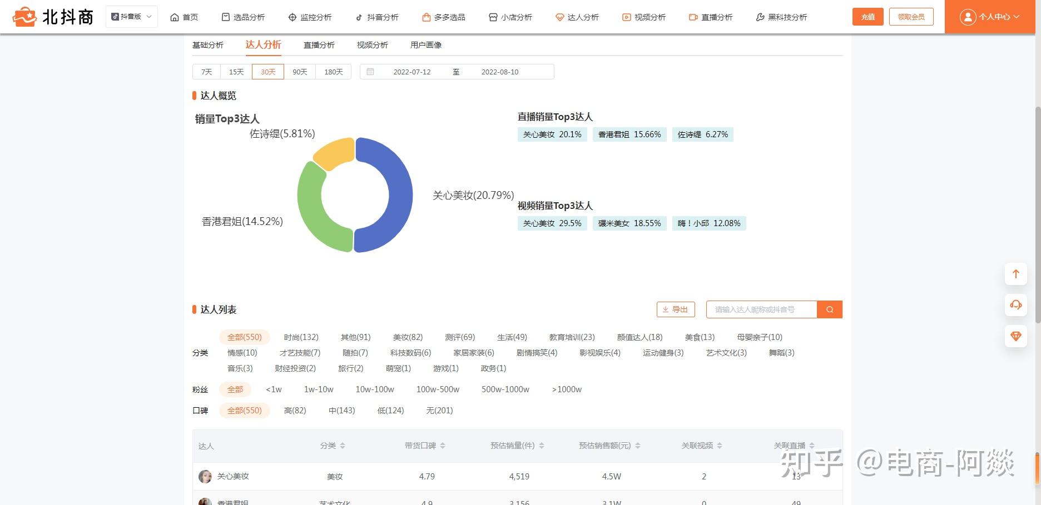
Task: Click the 充值 recharge button
Action: pyautogui.click(x=867, y=17)
